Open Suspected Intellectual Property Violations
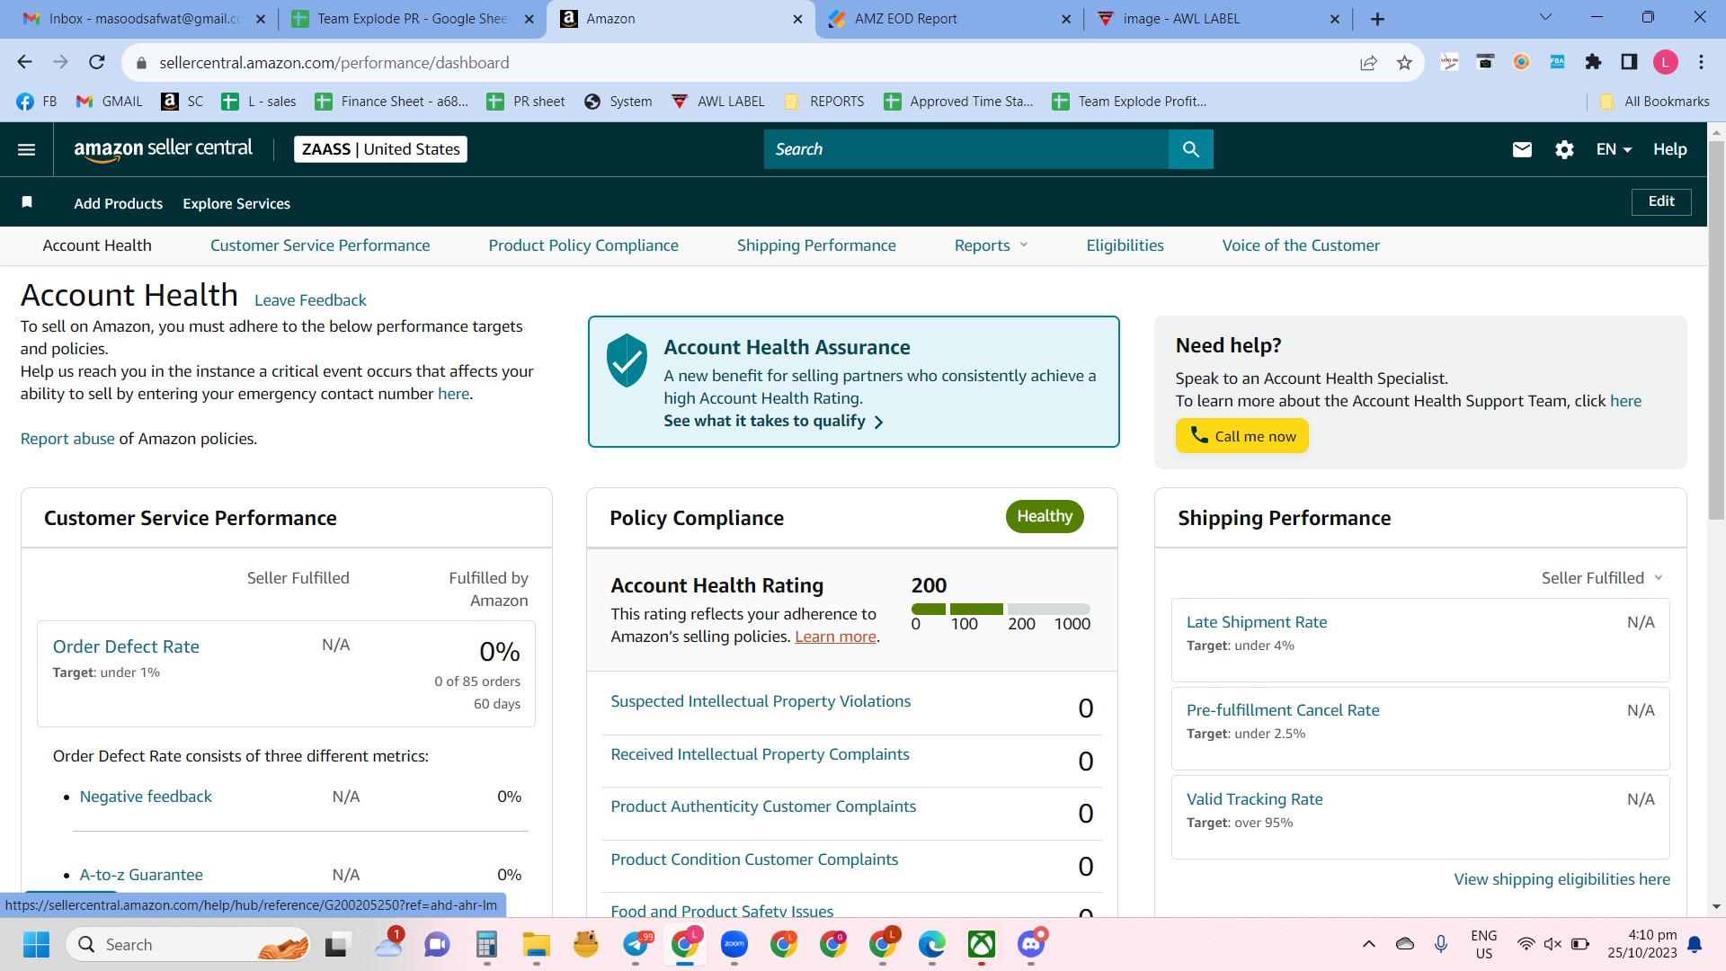Viewport: 1726px width, 971px height. (x=761, y=701)
